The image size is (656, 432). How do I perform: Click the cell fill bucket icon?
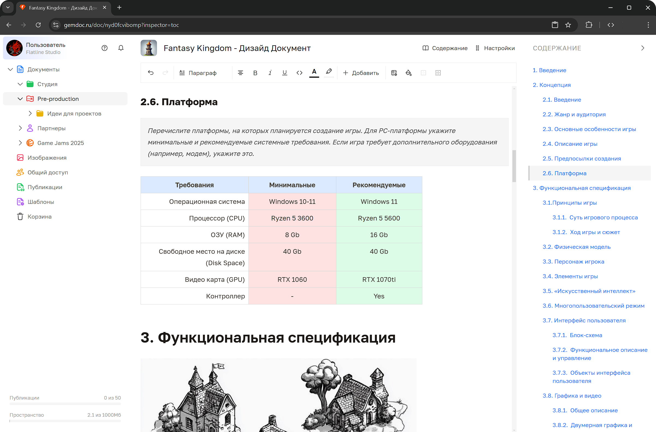[409, 73]
